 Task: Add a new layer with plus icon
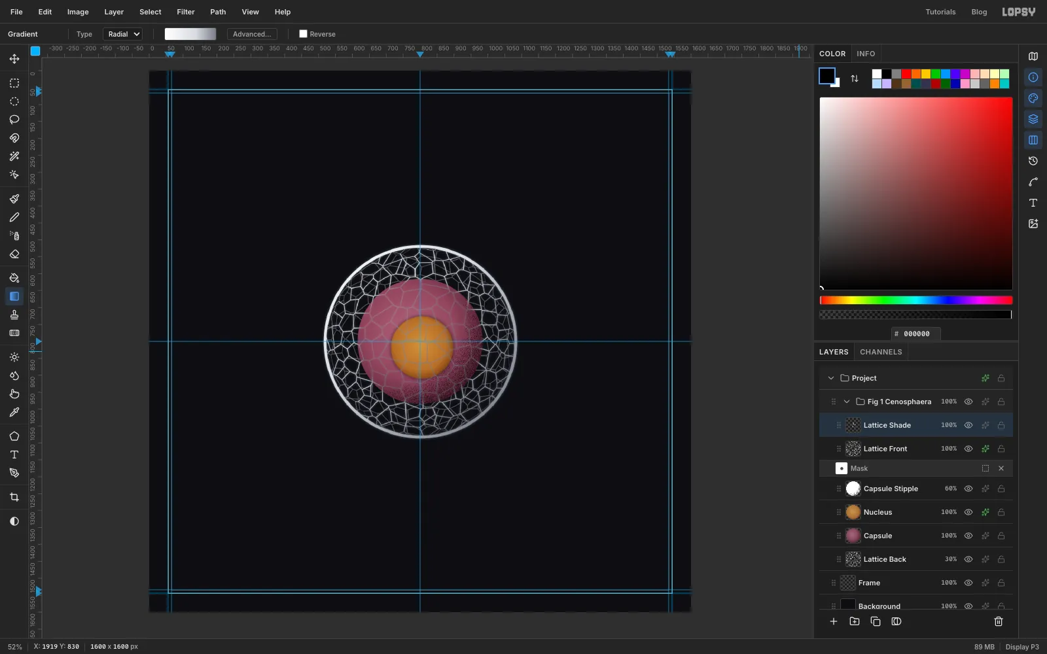point(834,621)
